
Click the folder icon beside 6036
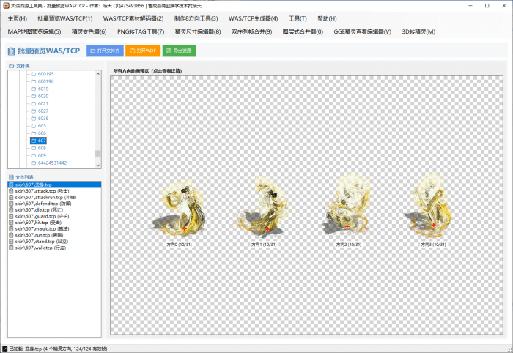tap(33, 118)
